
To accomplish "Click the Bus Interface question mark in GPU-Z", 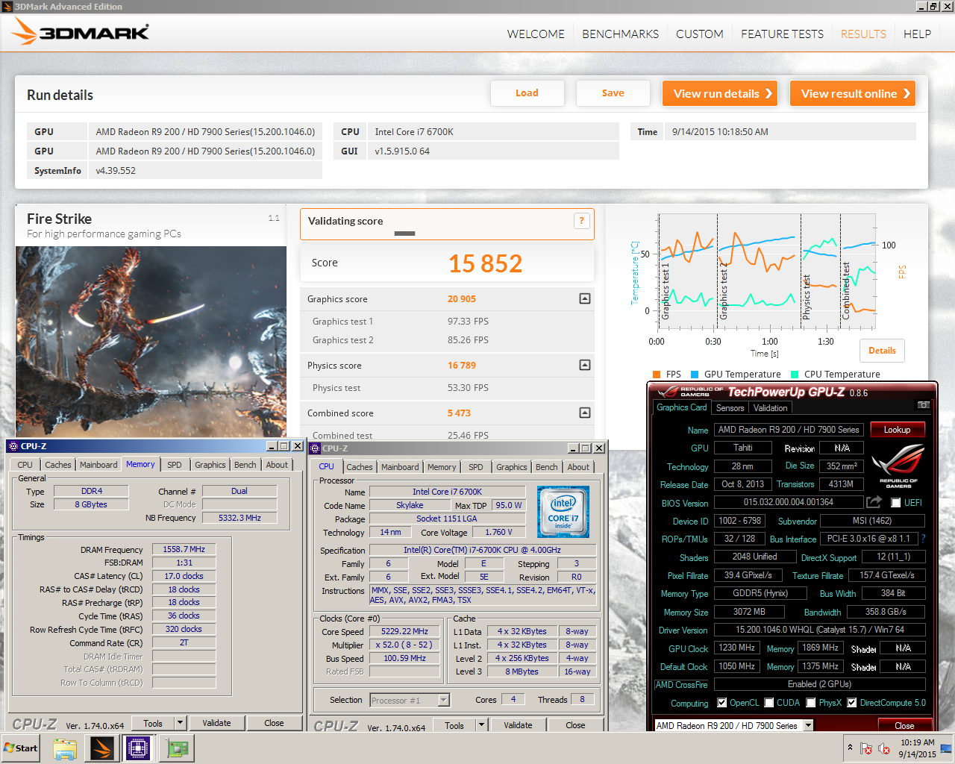I will pos(922,539).
